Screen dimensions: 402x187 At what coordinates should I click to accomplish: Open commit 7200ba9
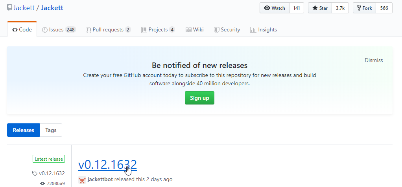pos(53,183)
